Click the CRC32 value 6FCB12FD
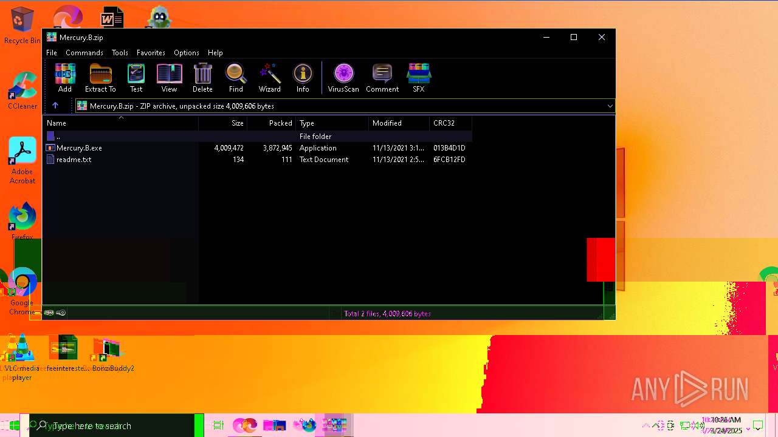The width and height of the screenshot is (778, 437). 449,160
